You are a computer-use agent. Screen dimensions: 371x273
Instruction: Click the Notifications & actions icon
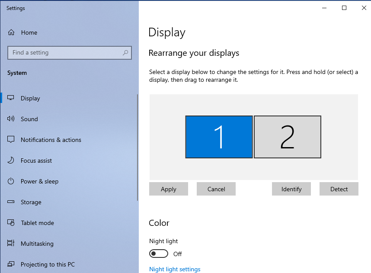click(x=11, y=140)
